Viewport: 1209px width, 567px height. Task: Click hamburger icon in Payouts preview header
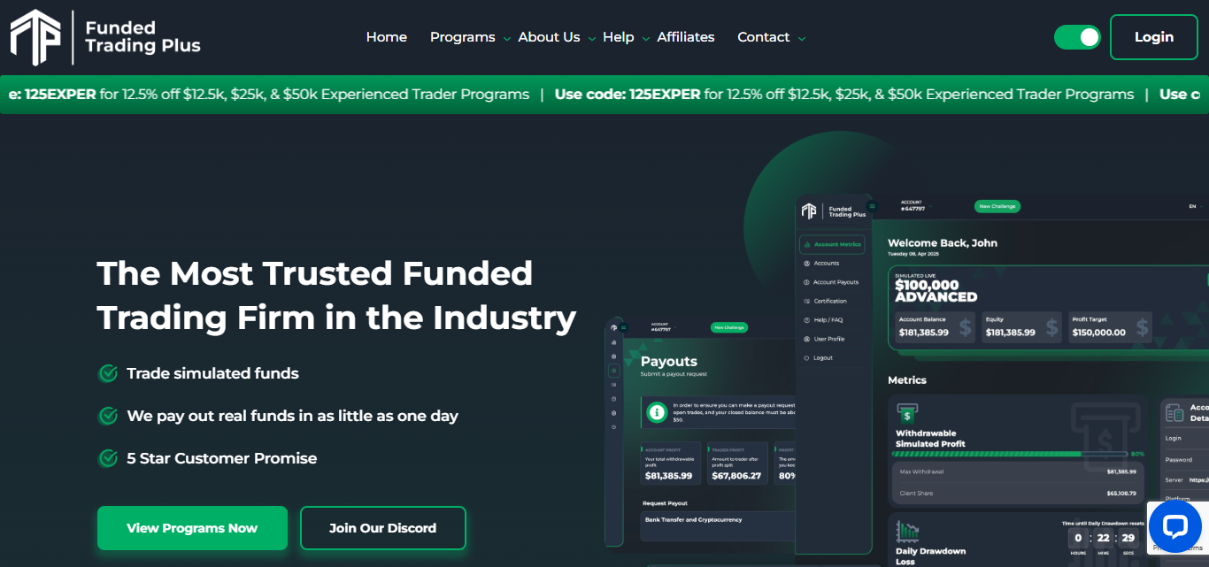pyautogui.click(x=623, y=327)
